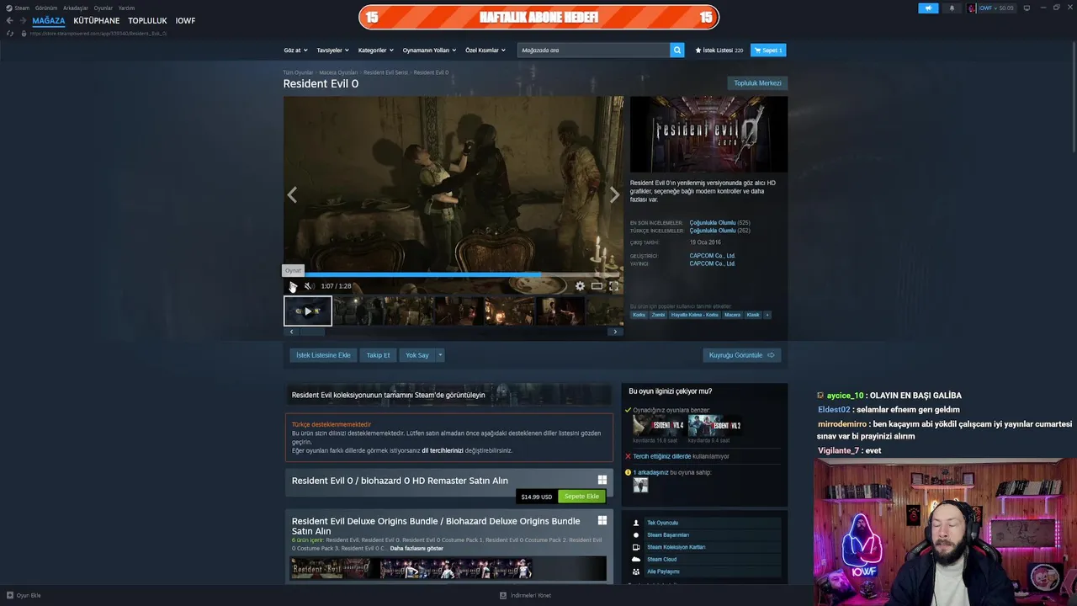Reload the page with the refresh icon
Screen dimensions: 1077x606
tap(10, 34)
